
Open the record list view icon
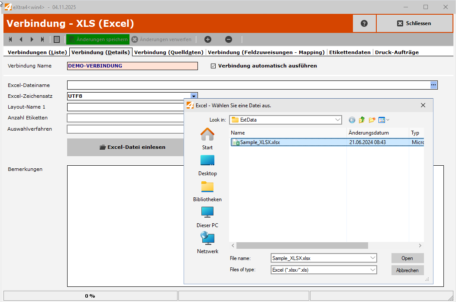(x=56, y=39)
